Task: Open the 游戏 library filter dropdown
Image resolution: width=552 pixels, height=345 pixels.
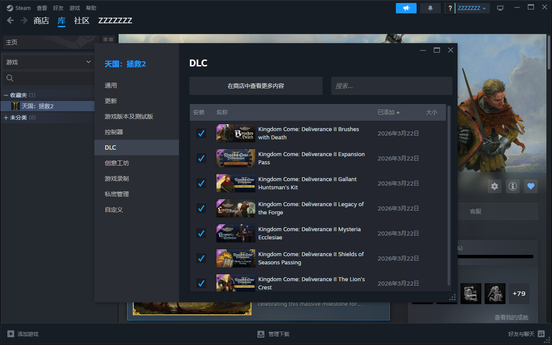Action: tap(48, 62)
